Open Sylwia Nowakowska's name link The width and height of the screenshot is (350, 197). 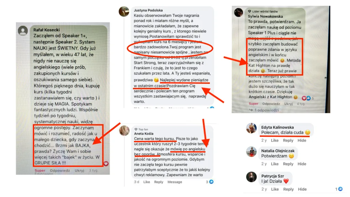pyautogui.click(x=265, y=16)
